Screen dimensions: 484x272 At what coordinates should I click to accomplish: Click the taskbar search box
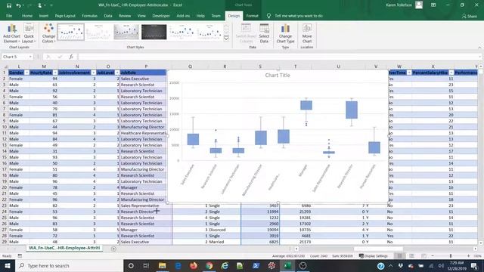(69, 265)
